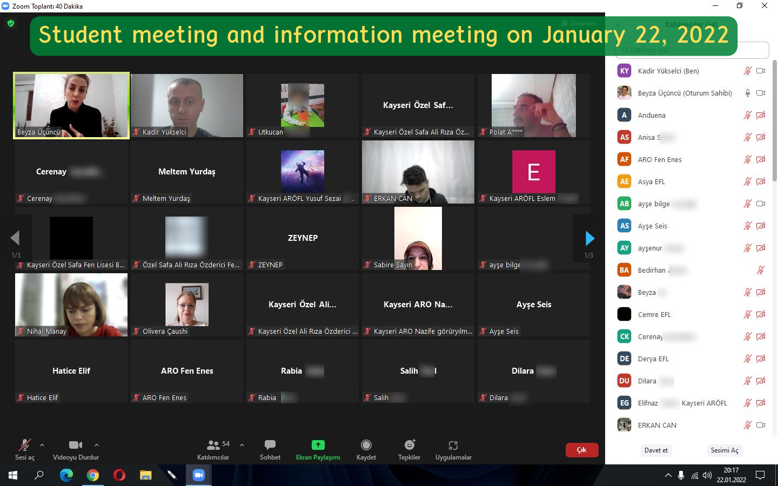The image size is (778, 486).
Task: Click camera icon for Beyza Üçüncü host
Action: (x=761, y=93)
